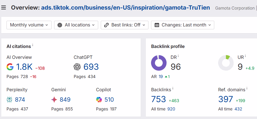The width and height of the screenshot is (257, 119).
Task: Click the globe icon in the locations filter
Action: [x=60, y=25]
